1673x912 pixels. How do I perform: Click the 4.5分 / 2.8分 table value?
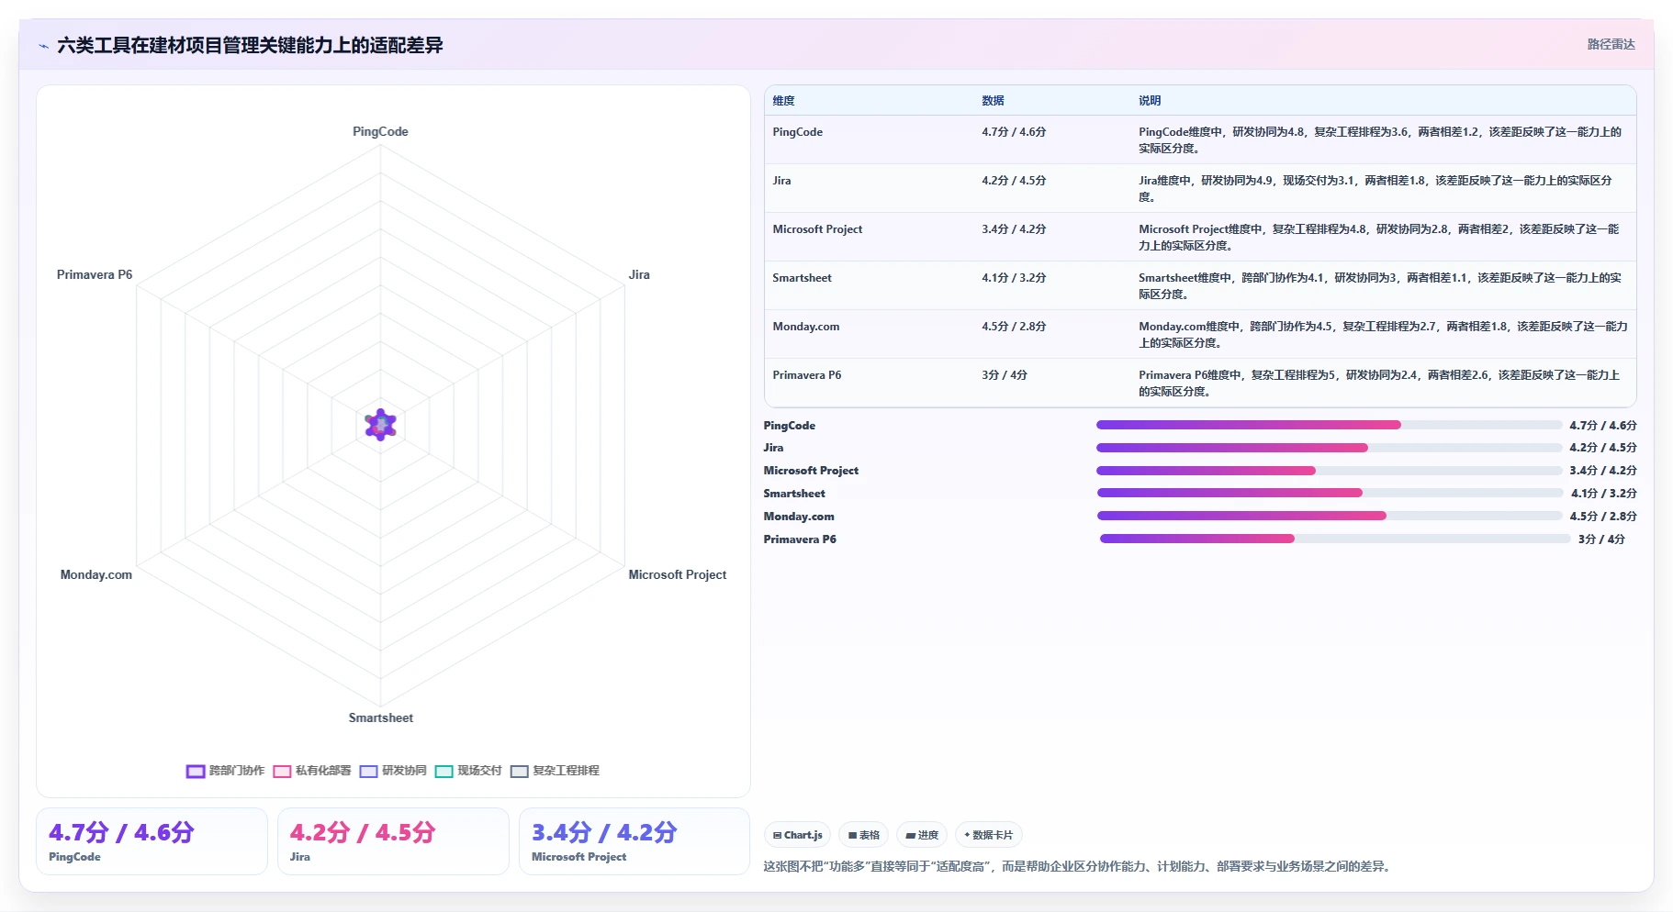tap(1014, 327)
